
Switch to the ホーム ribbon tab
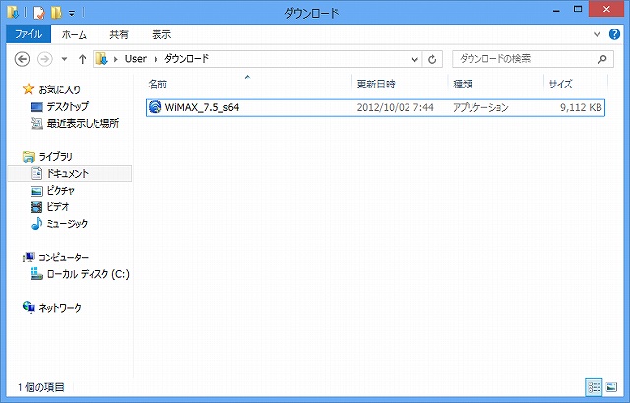click(x=74, y=34)
